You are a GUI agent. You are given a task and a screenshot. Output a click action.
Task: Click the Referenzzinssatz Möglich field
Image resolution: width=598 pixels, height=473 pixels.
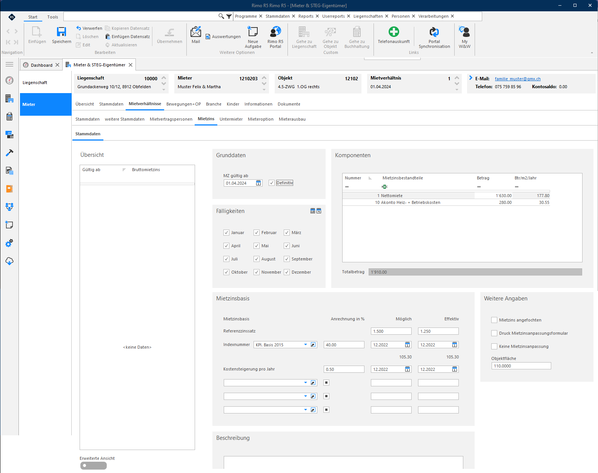pyautogui.click(x=391, y=331)
